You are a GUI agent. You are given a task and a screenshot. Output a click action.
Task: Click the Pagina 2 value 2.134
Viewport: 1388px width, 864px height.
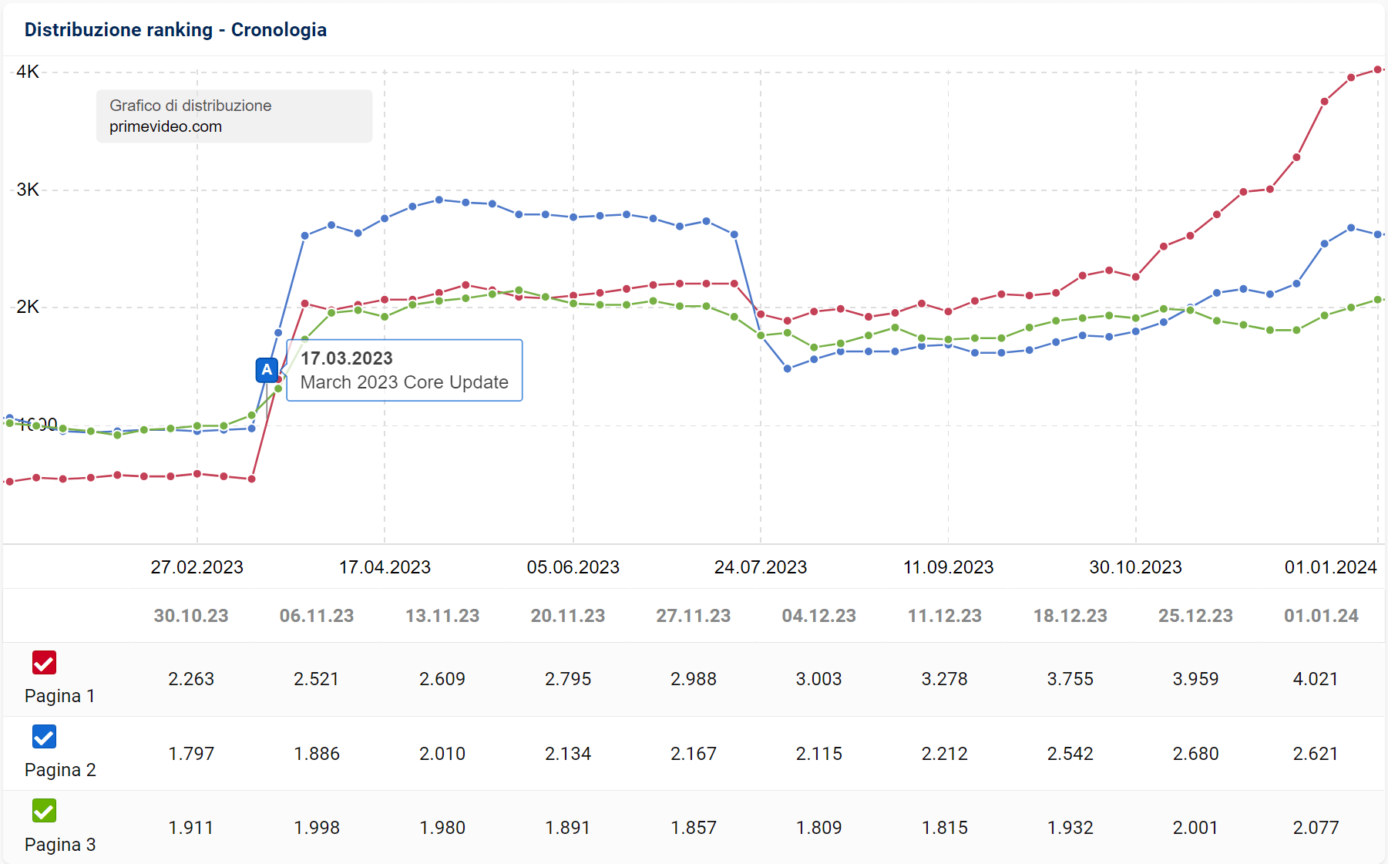coord(568,754)
